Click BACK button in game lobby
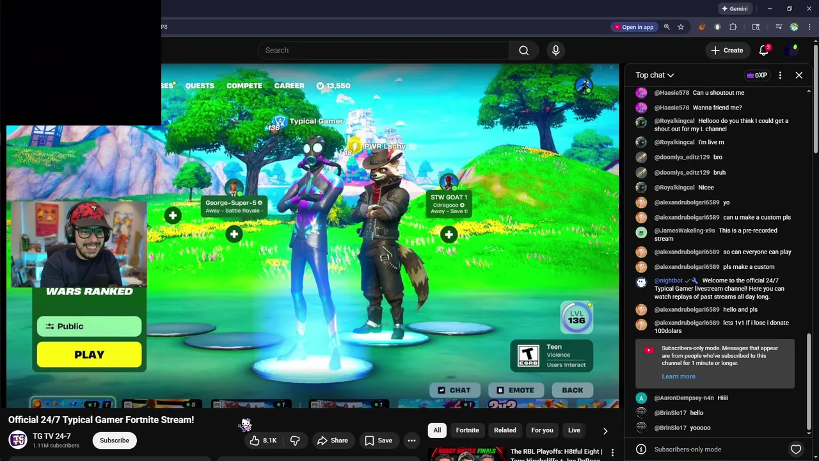 pyautogui.click(x=573, y=390)
